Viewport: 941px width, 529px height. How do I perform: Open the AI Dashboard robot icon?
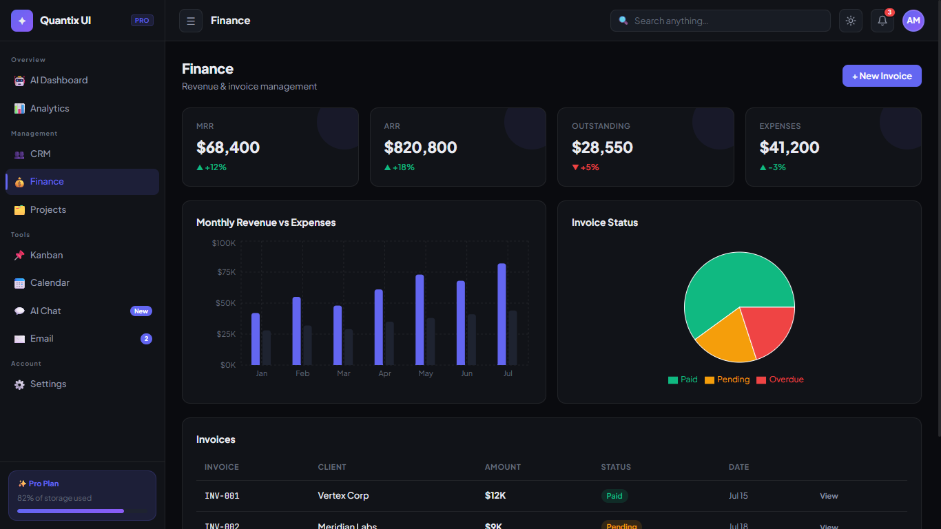[19, 80]
